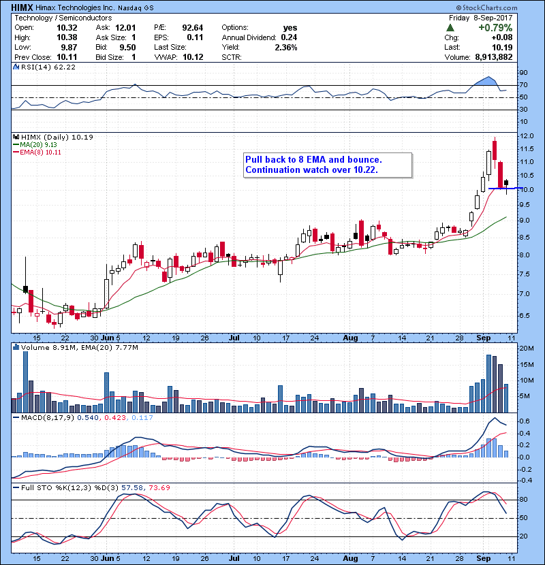The height and width of the screenshot is (565, 545).
Task: Click the SCTR label
Action: (232, 57)
